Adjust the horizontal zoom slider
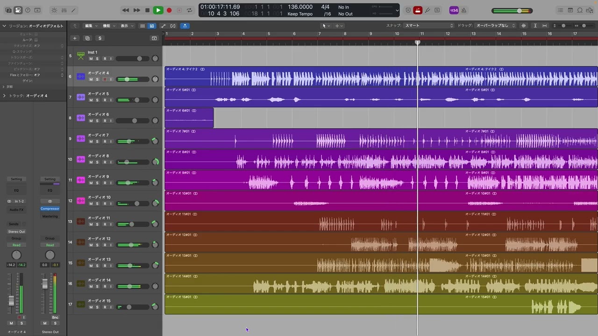The width and height of the screenshot is (598, 336). pyautogui.click(x=584, y=26)
